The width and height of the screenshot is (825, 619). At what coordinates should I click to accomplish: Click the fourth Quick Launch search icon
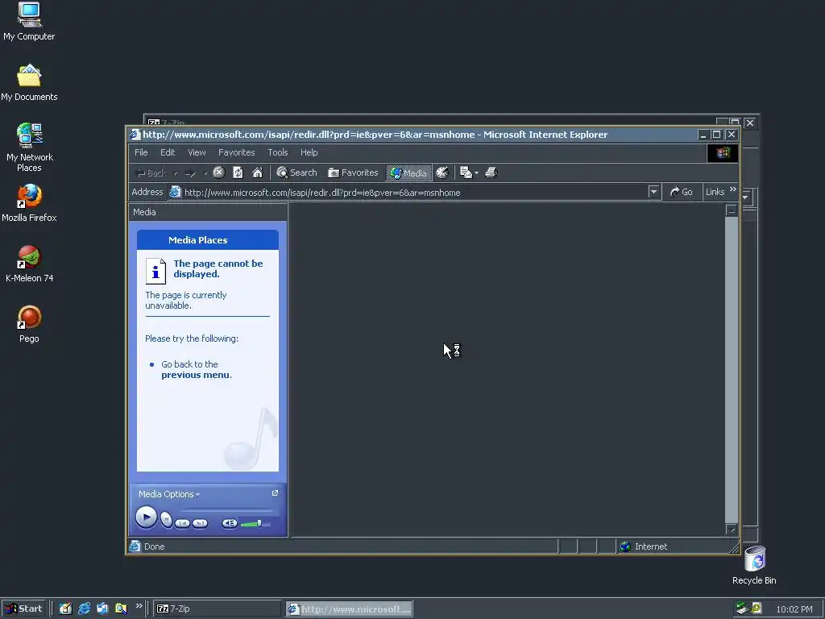point(121,609)
